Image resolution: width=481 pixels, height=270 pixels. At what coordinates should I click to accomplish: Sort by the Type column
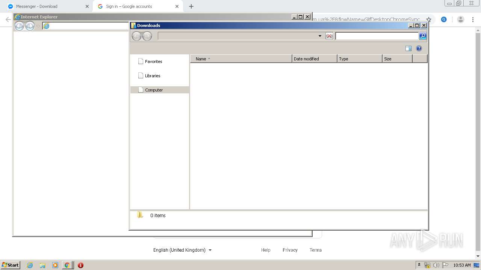tap(360, 59)
